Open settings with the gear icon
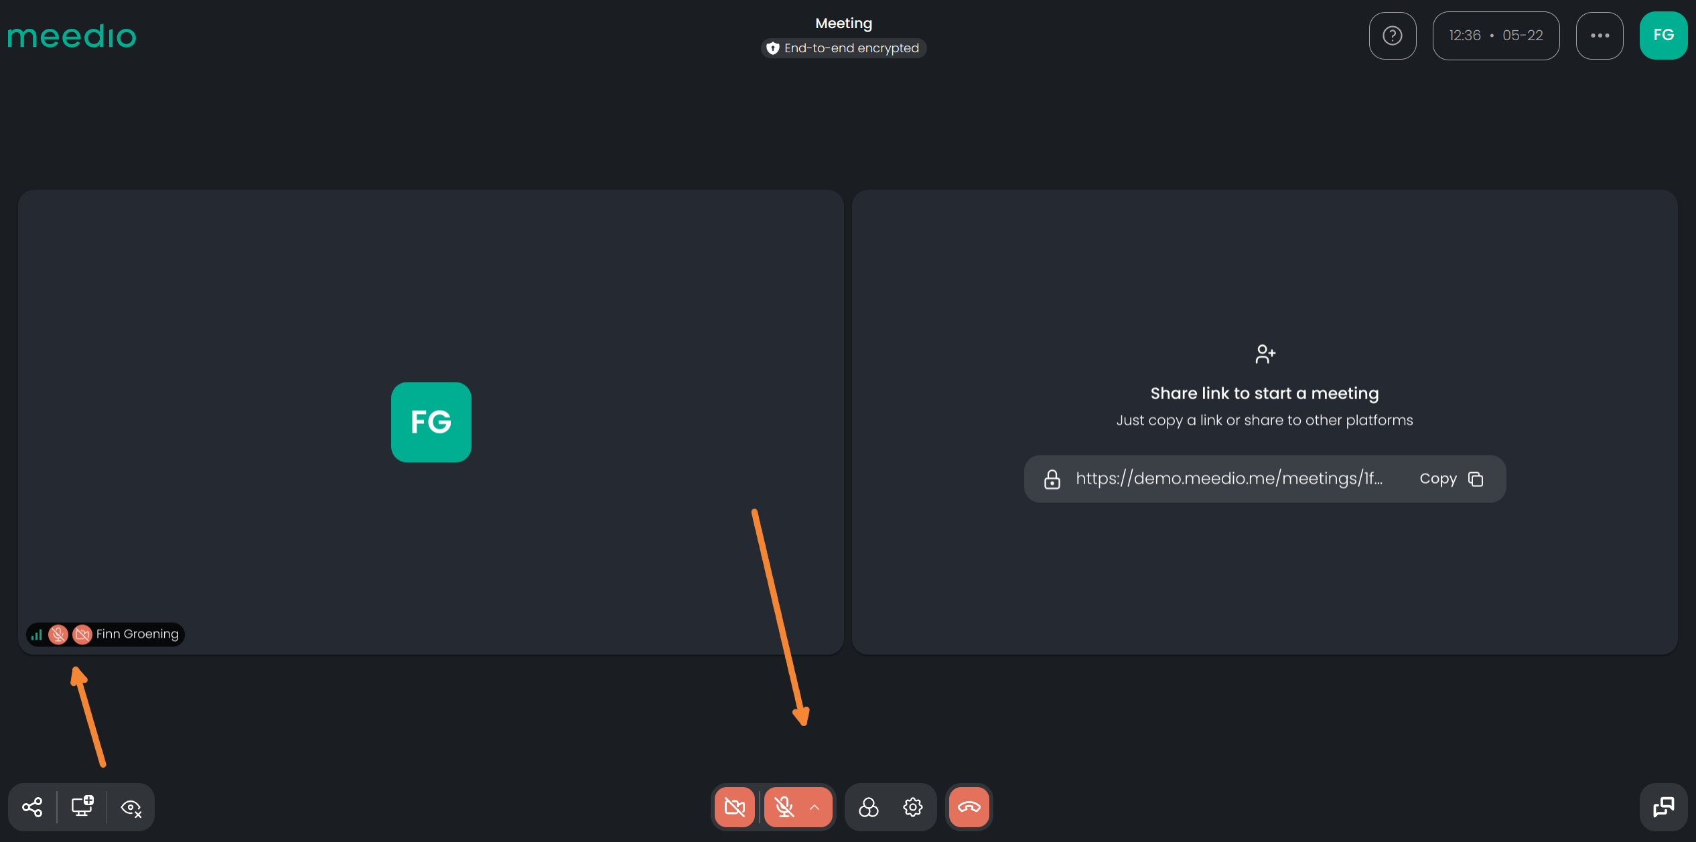 click(912, 807)
